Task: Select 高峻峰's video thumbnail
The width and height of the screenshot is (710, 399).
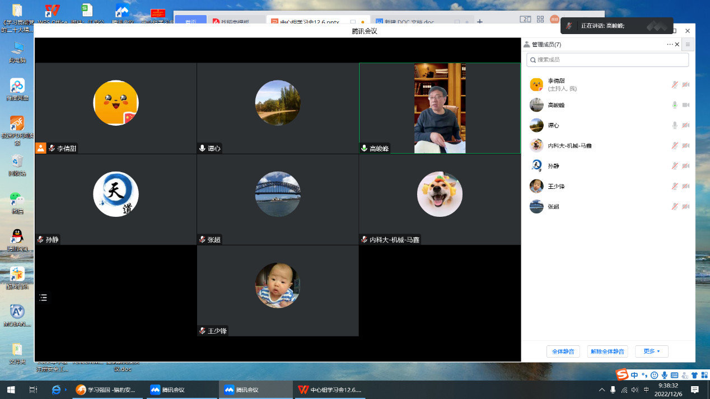Action: click(x=440, y=108)
